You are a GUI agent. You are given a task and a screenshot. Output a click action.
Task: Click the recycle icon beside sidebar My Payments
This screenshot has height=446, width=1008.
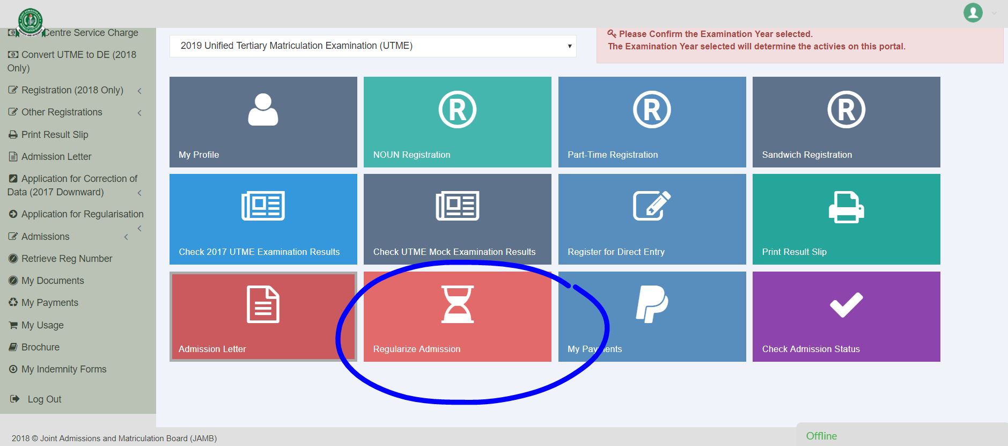click(13, 303)
